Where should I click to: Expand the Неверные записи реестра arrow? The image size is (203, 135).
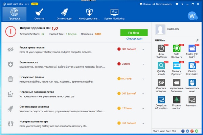[x=143, y=94]
